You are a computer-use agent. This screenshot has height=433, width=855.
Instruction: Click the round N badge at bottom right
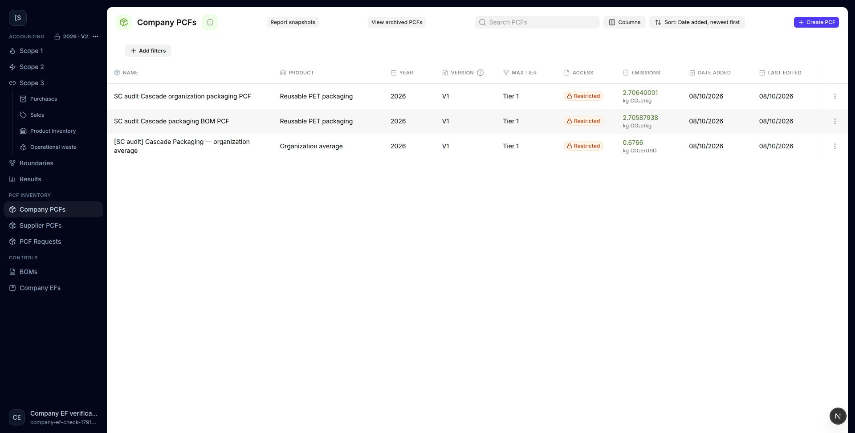838,416
